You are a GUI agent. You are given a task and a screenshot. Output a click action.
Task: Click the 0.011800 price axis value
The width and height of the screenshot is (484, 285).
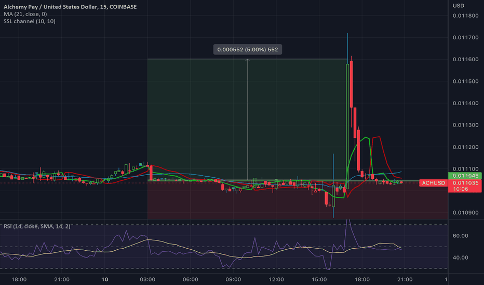click(x=465, y=16)
